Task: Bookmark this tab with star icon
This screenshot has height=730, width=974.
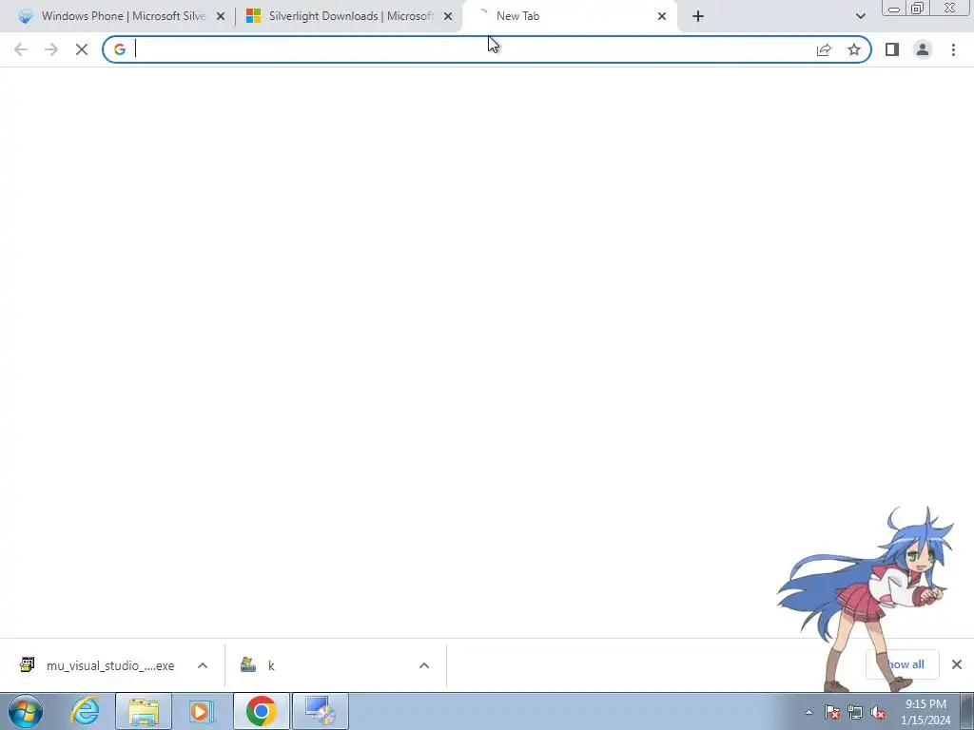Action: [854, 49]
